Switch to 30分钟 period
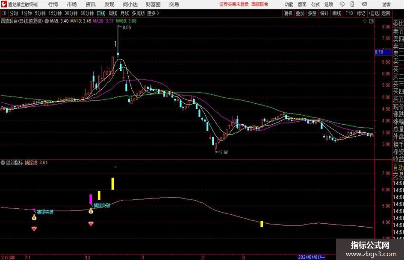 71,13
